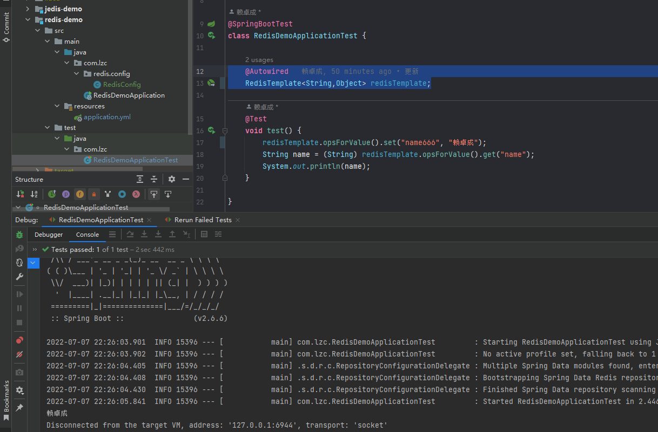Click Step Out debug icon
Viewport: 658px width, 432px height.
[172, 235]
